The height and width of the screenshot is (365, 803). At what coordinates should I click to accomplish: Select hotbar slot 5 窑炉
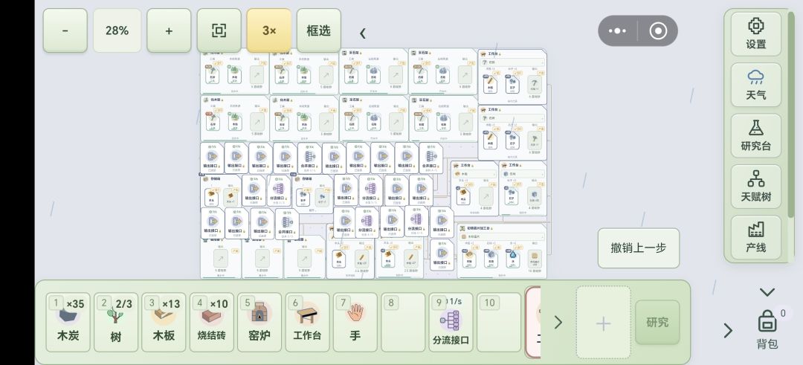[259, 322]
